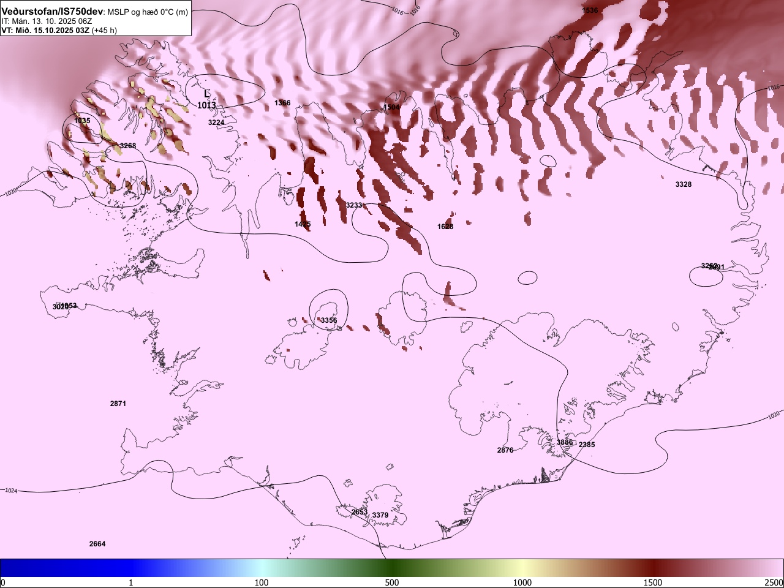Click the '1425' height label
Viewport: 784px width, 588px height.
tap(303, 224)
